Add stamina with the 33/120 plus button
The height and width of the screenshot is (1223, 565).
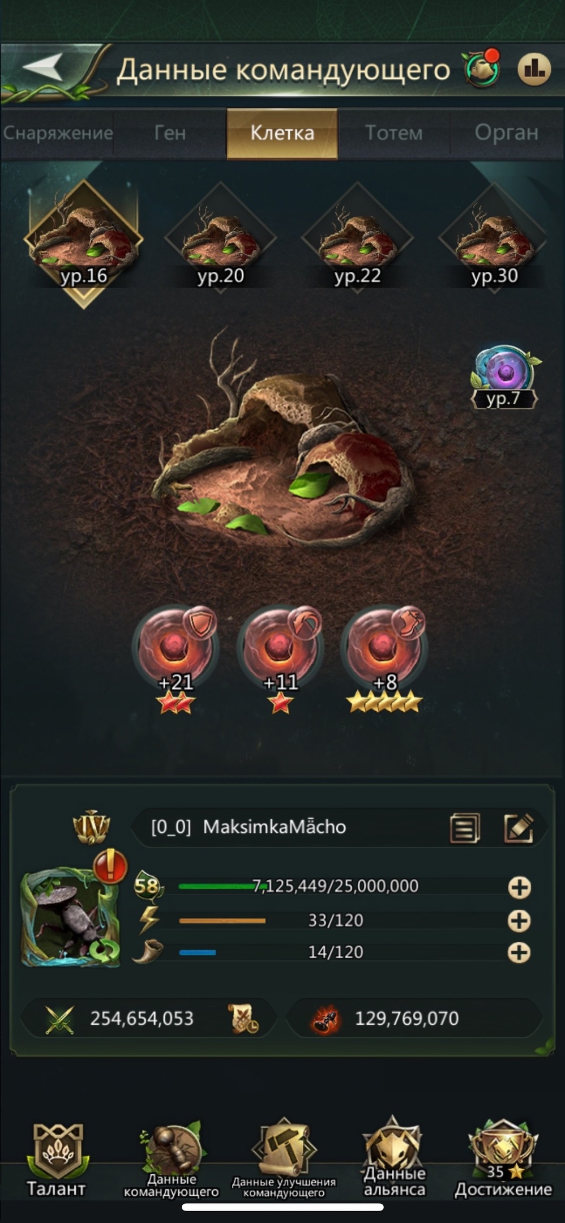[519, 921]
